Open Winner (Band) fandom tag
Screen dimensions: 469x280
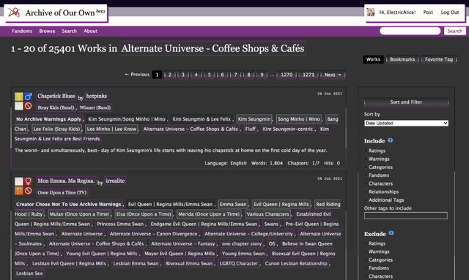(x=95, y=107)
